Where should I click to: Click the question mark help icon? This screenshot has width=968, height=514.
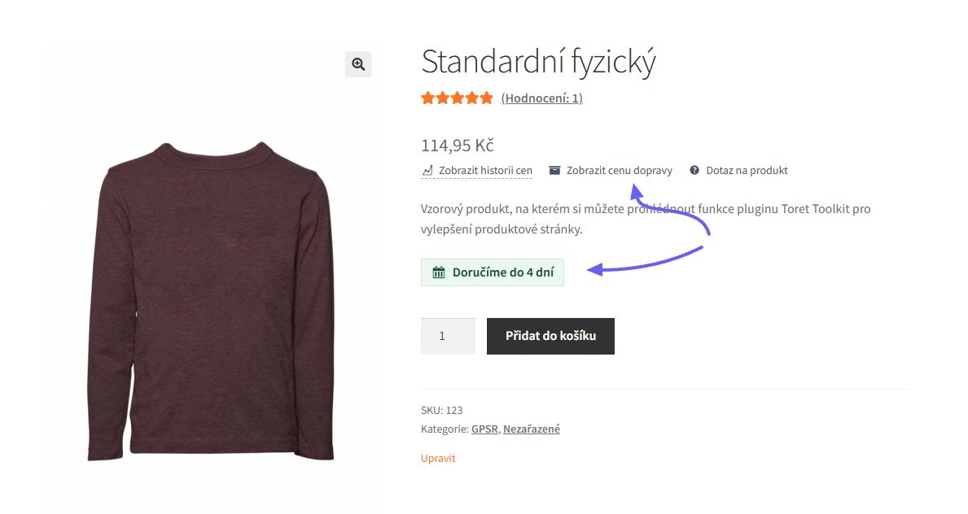click(x=694, y=171)
